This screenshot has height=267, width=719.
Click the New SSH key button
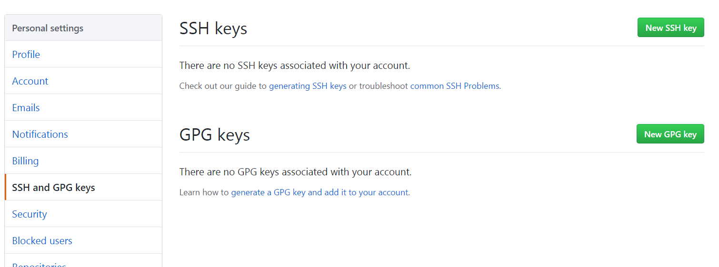click(x=670, y=28)
